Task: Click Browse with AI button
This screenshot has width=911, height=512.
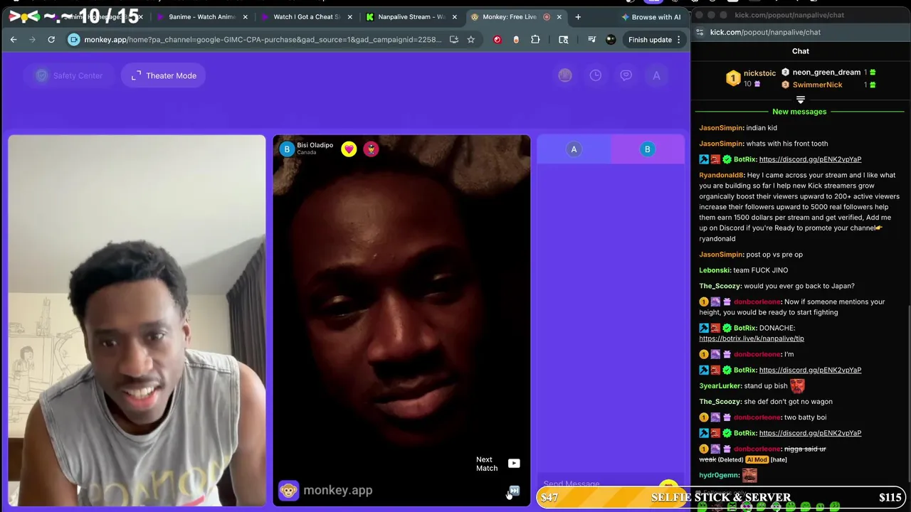Action: coord(650,16)
